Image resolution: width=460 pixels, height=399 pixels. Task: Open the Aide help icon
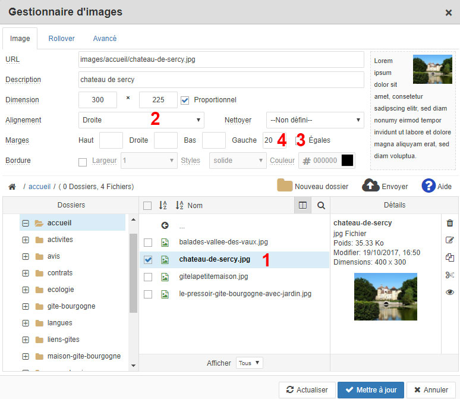pyautogui.click(x=429, y=186)
